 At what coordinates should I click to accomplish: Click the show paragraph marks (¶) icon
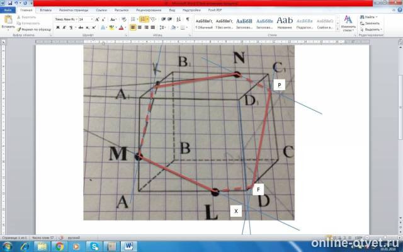coord(187,20)
